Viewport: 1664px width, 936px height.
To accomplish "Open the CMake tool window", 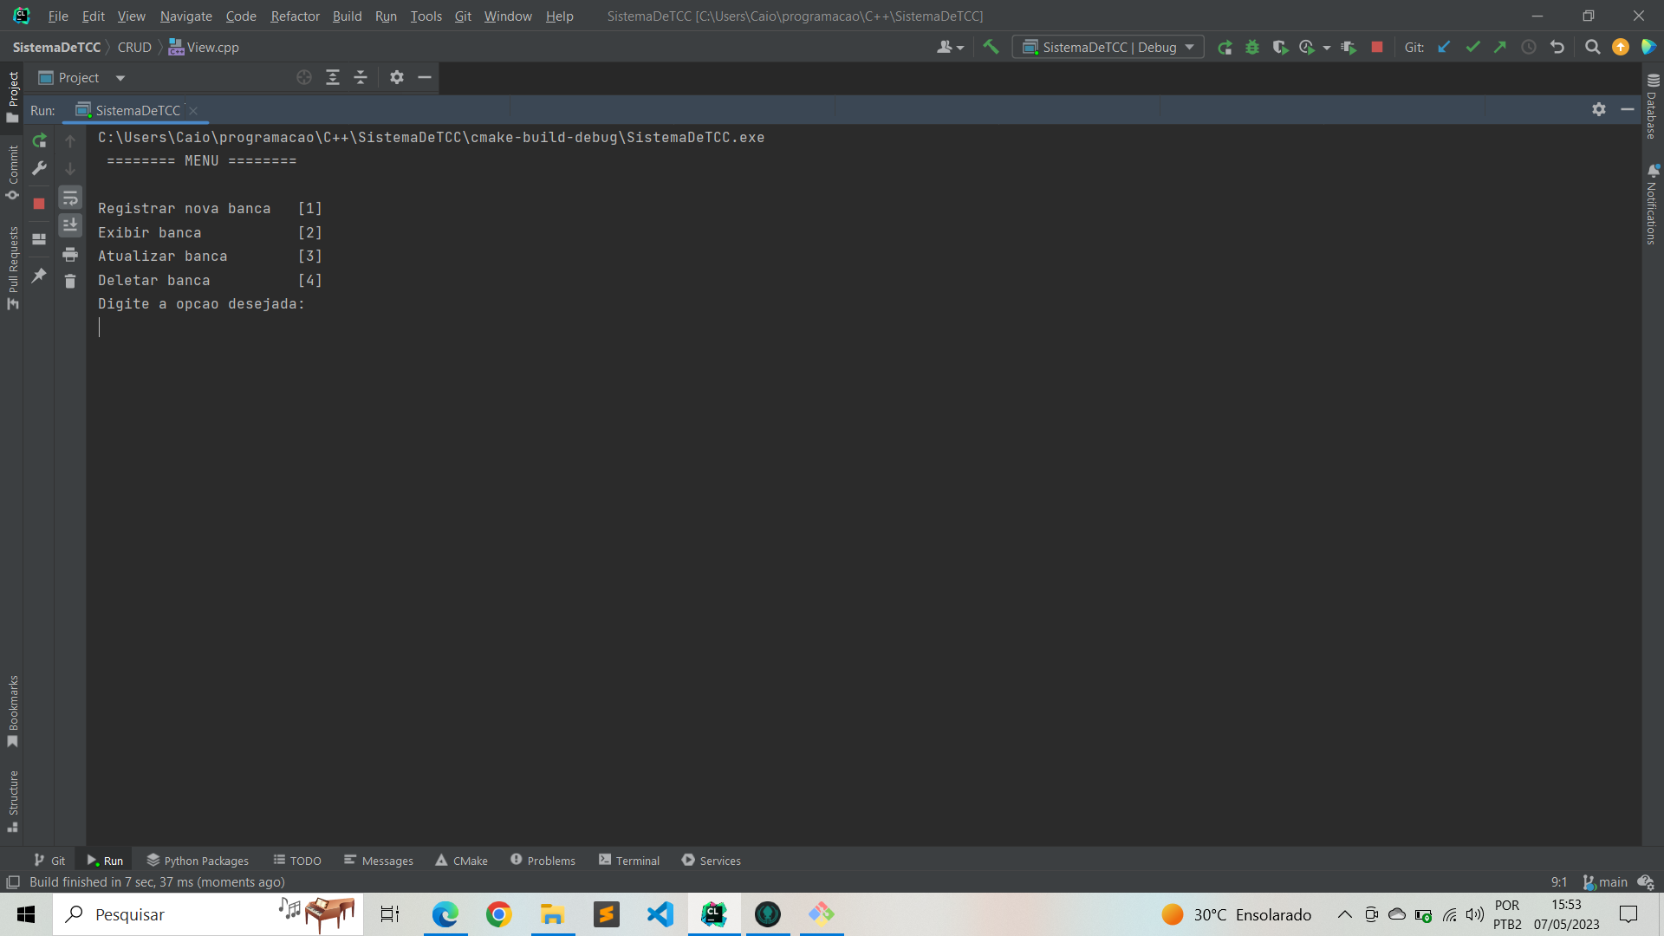I will pyautogui.click(x=469, y=860).
